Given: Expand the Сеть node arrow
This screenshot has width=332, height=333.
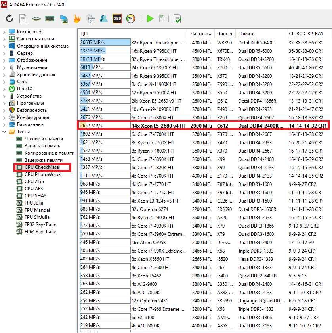Looking at the screenshot, I should (4, 82).
